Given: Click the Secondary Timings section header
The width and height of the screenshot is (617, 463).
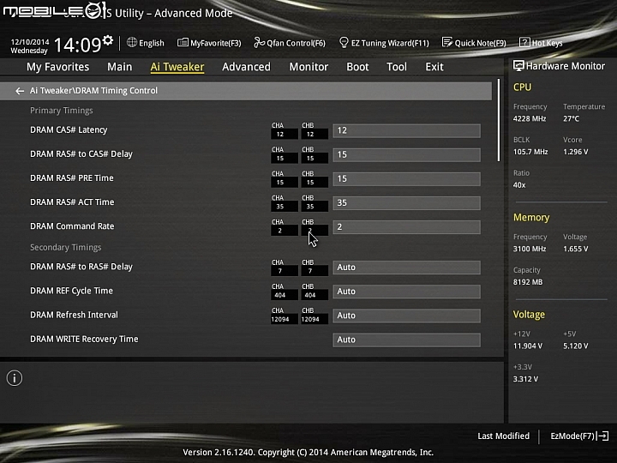Looking at the screenshot, I should coord(66,248).
